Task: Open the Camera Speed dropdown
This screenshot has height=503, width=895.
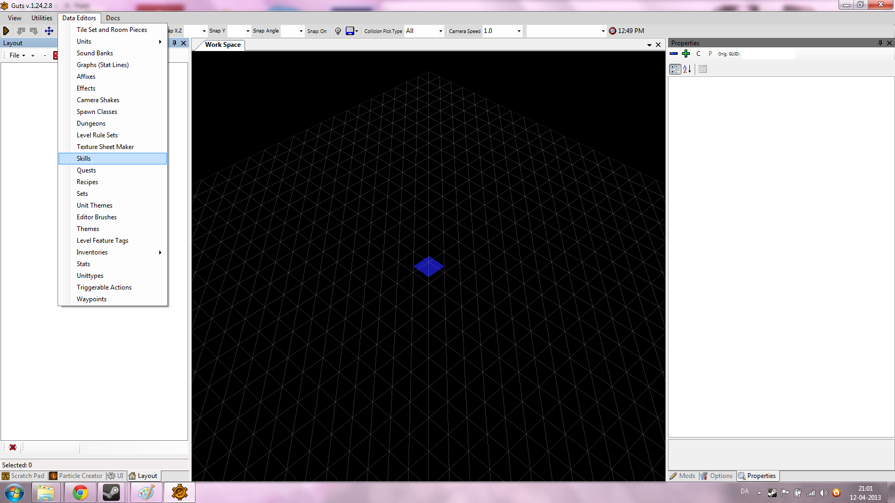Action: point(519,31)
